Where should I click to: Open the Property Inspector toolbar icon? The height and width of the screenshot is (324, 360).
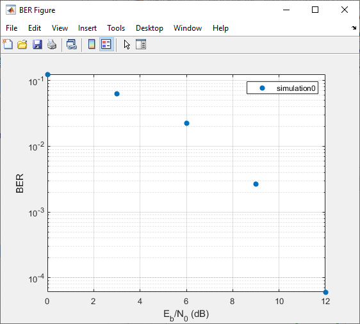pos(141,44)
